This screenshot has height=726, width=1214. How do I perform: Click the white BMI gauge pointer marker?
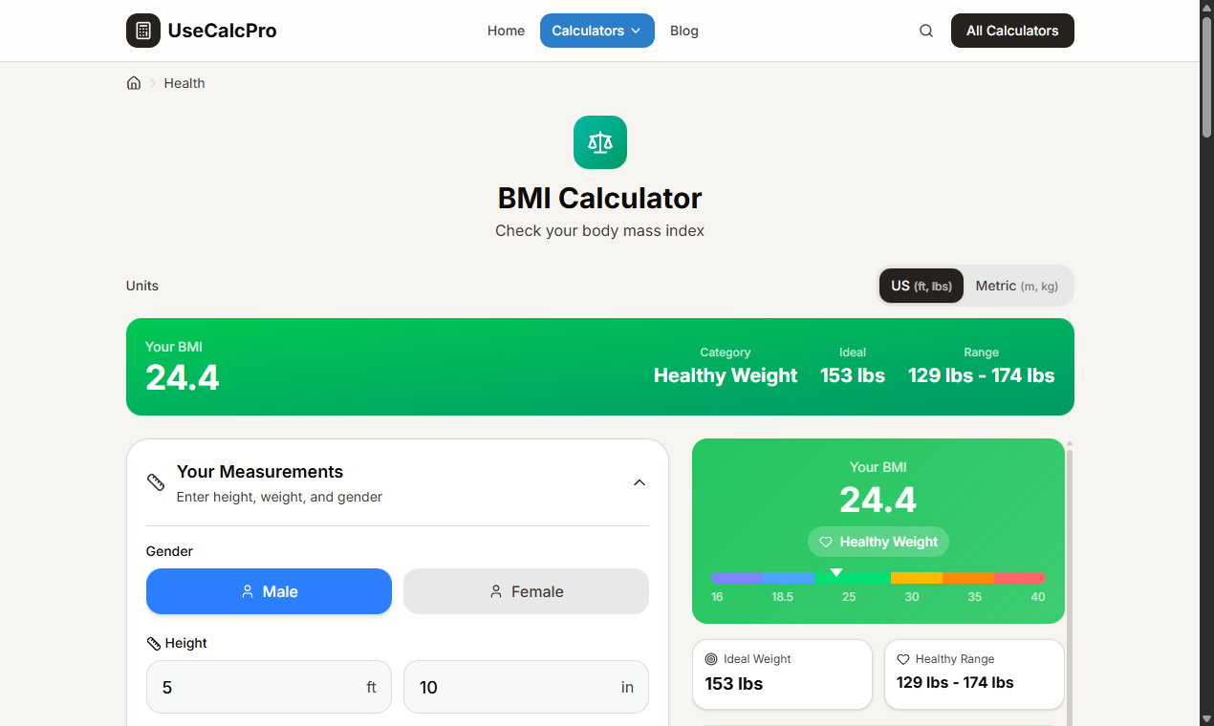coord(836,573)
